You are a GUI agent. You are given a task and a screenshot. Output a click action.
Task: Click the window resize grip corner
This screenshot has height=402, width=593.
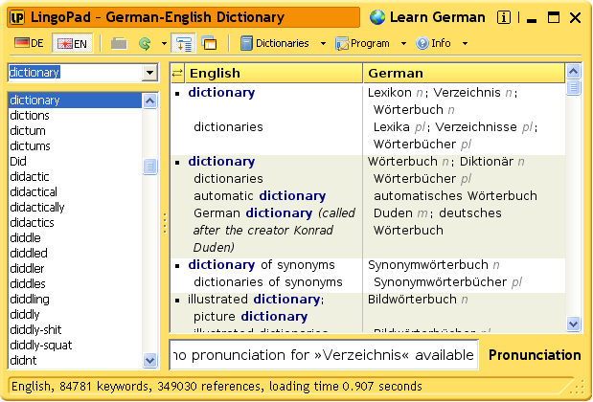coord(579,388)
